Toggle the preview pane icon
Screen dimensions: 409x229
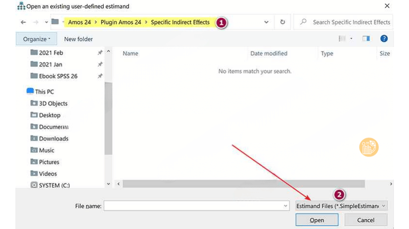point(366,39)
